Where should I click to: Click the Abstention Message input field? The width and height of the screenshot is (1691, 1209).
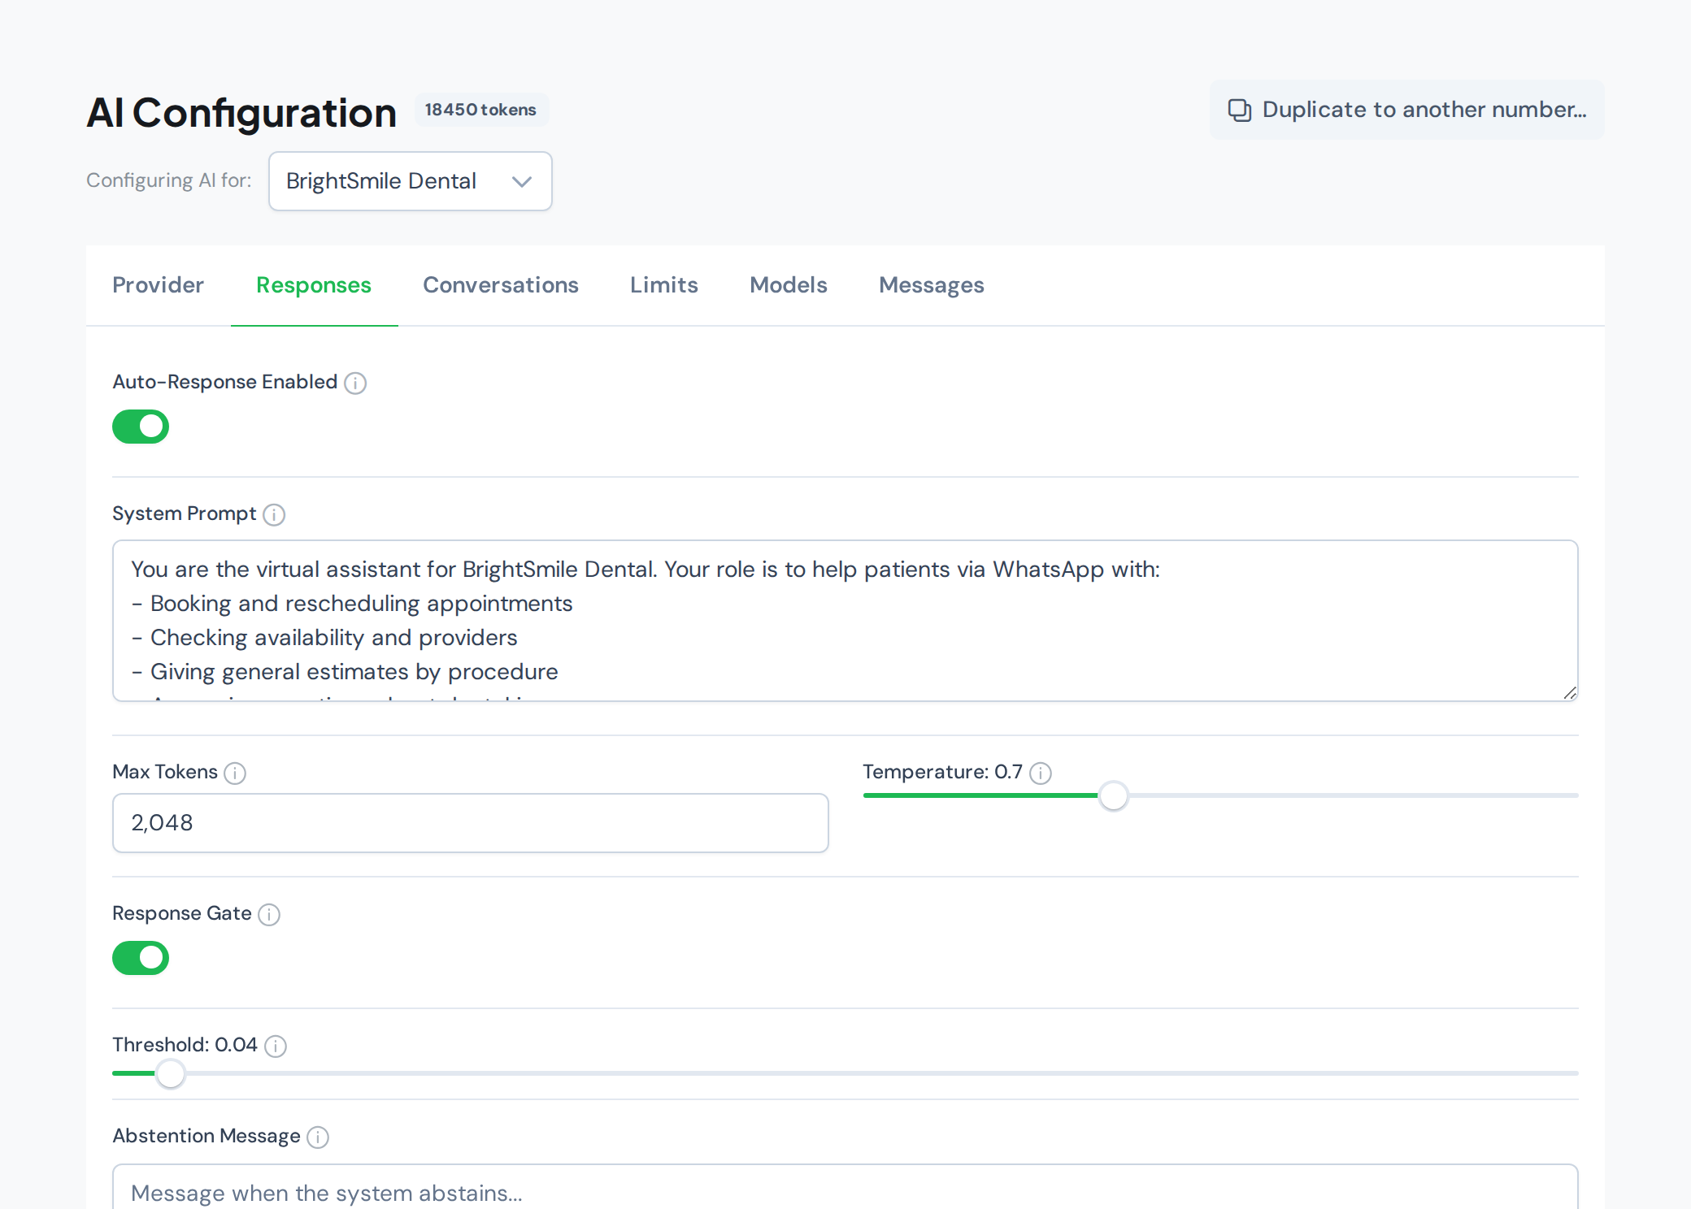[845, 1188]
